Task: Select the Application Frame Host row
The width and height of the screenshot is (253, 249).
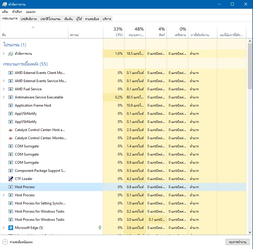Action: 123,105
